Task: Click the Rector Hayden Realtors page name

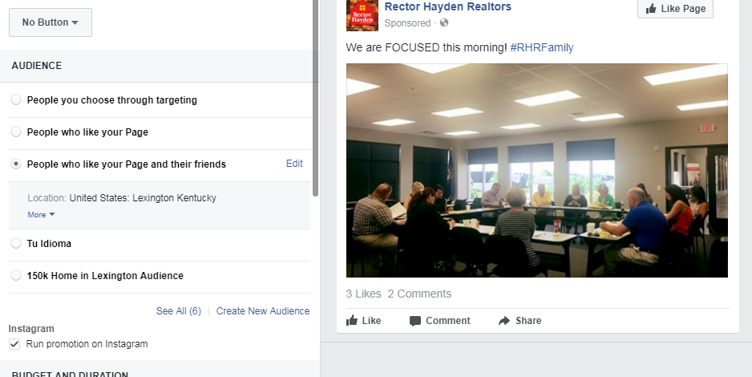Action: click(448, 6)
